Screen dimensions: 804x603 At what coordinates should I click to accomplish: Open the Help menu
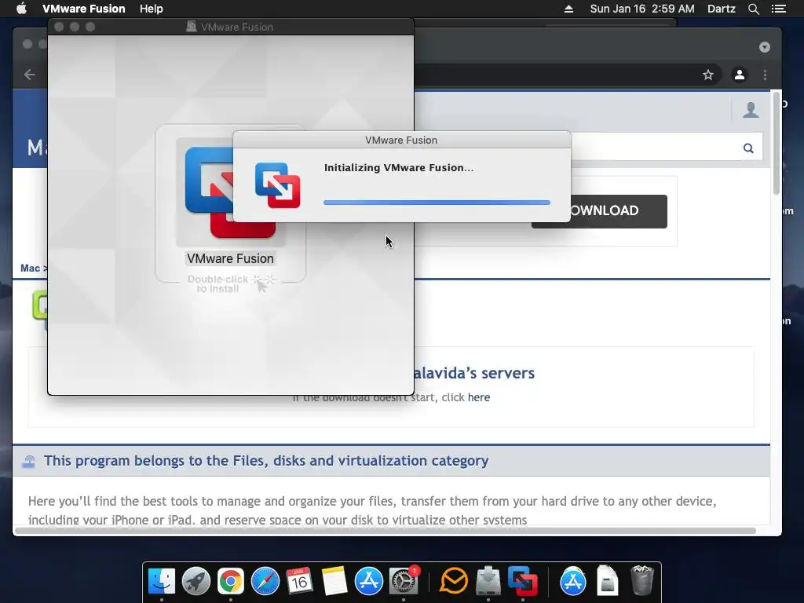click(x=152, y=9)
